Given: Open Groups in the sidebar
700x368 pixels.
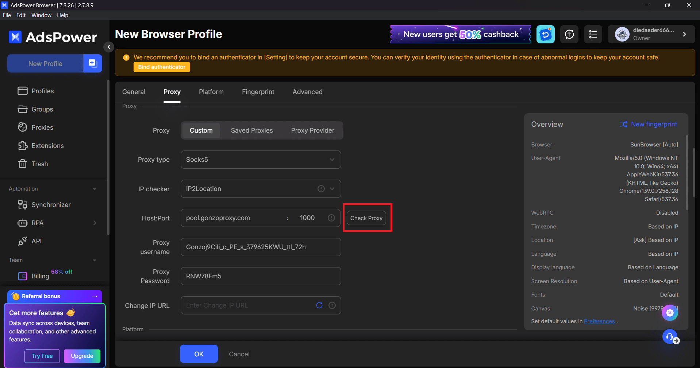Looking at the screenshot, I should [35, 109].
